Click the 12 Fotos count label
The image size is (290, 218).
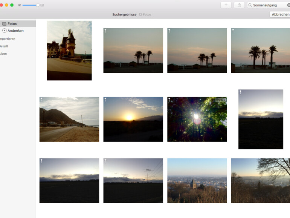(145, 14)
